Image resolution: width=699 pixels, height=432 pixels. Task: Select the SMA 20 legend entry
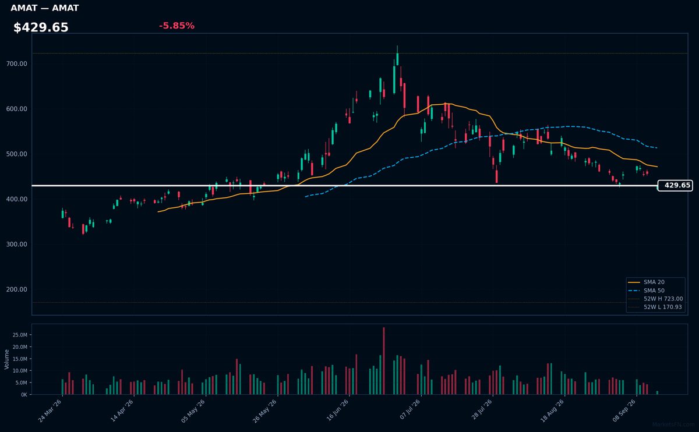point(655,282)
